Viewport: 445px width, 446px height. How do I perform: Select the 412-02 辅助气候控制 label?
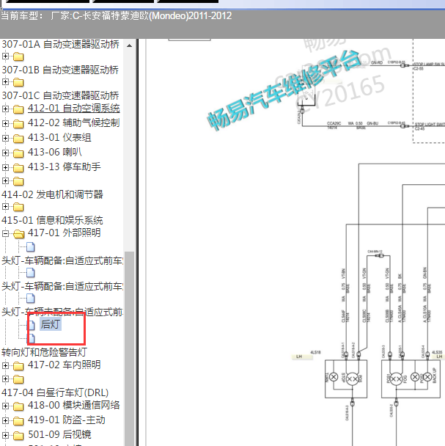73,123
